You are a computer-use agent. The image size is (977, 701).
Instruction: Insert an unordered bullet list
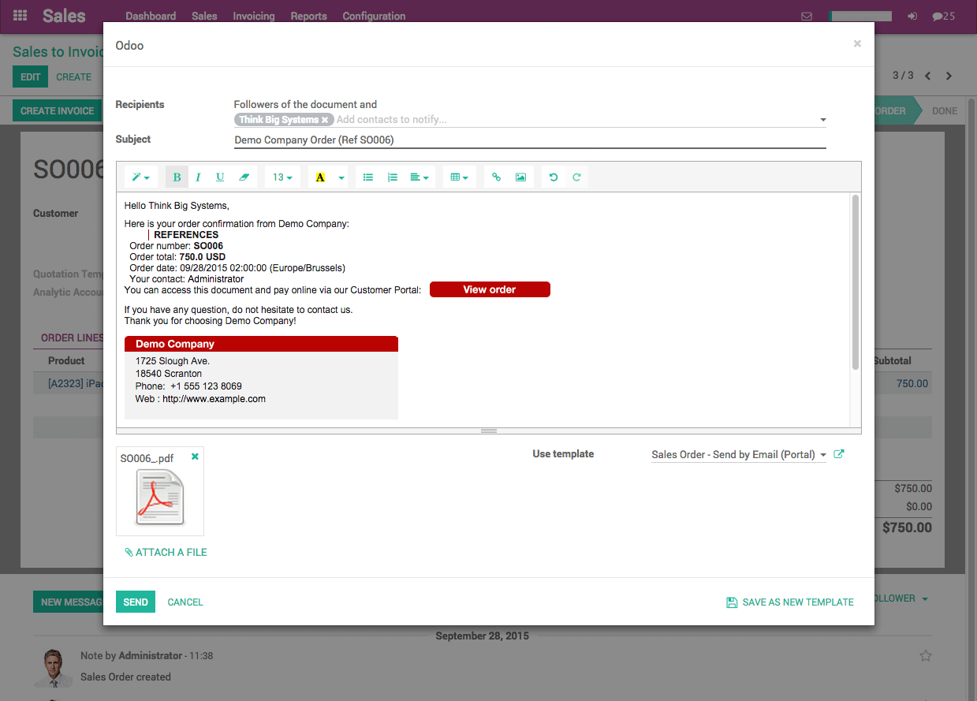[x=368, y=177]
